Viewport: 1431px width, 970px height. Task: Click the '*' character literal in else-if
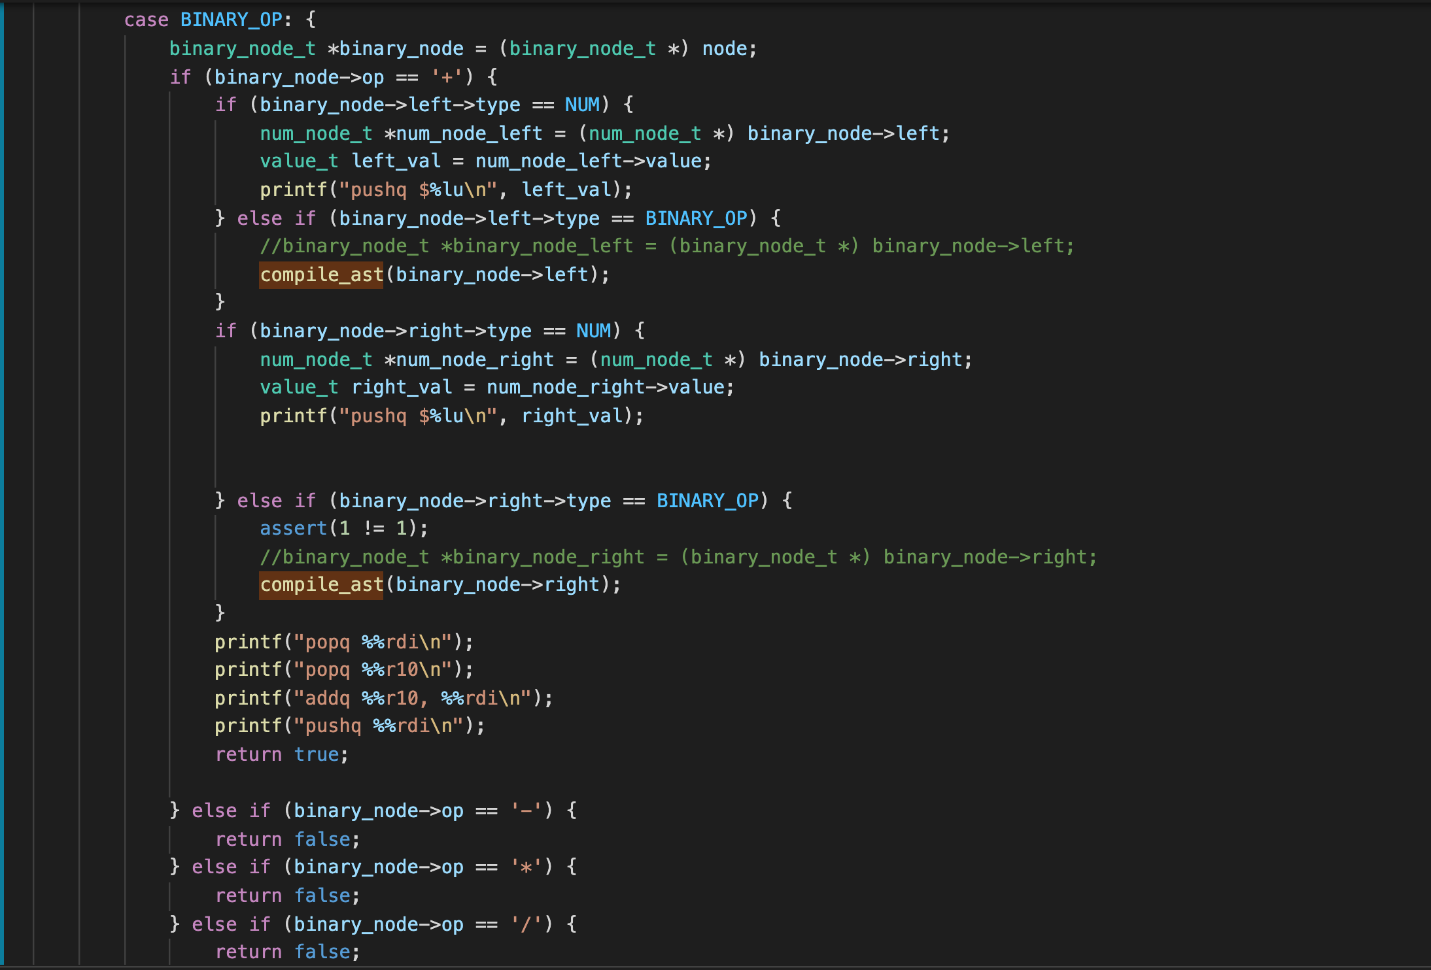526,867
